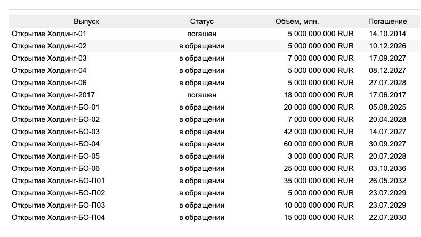421x237 pixels.
Task: Click redemption date 03.10.2036
Action: (387, 168)
